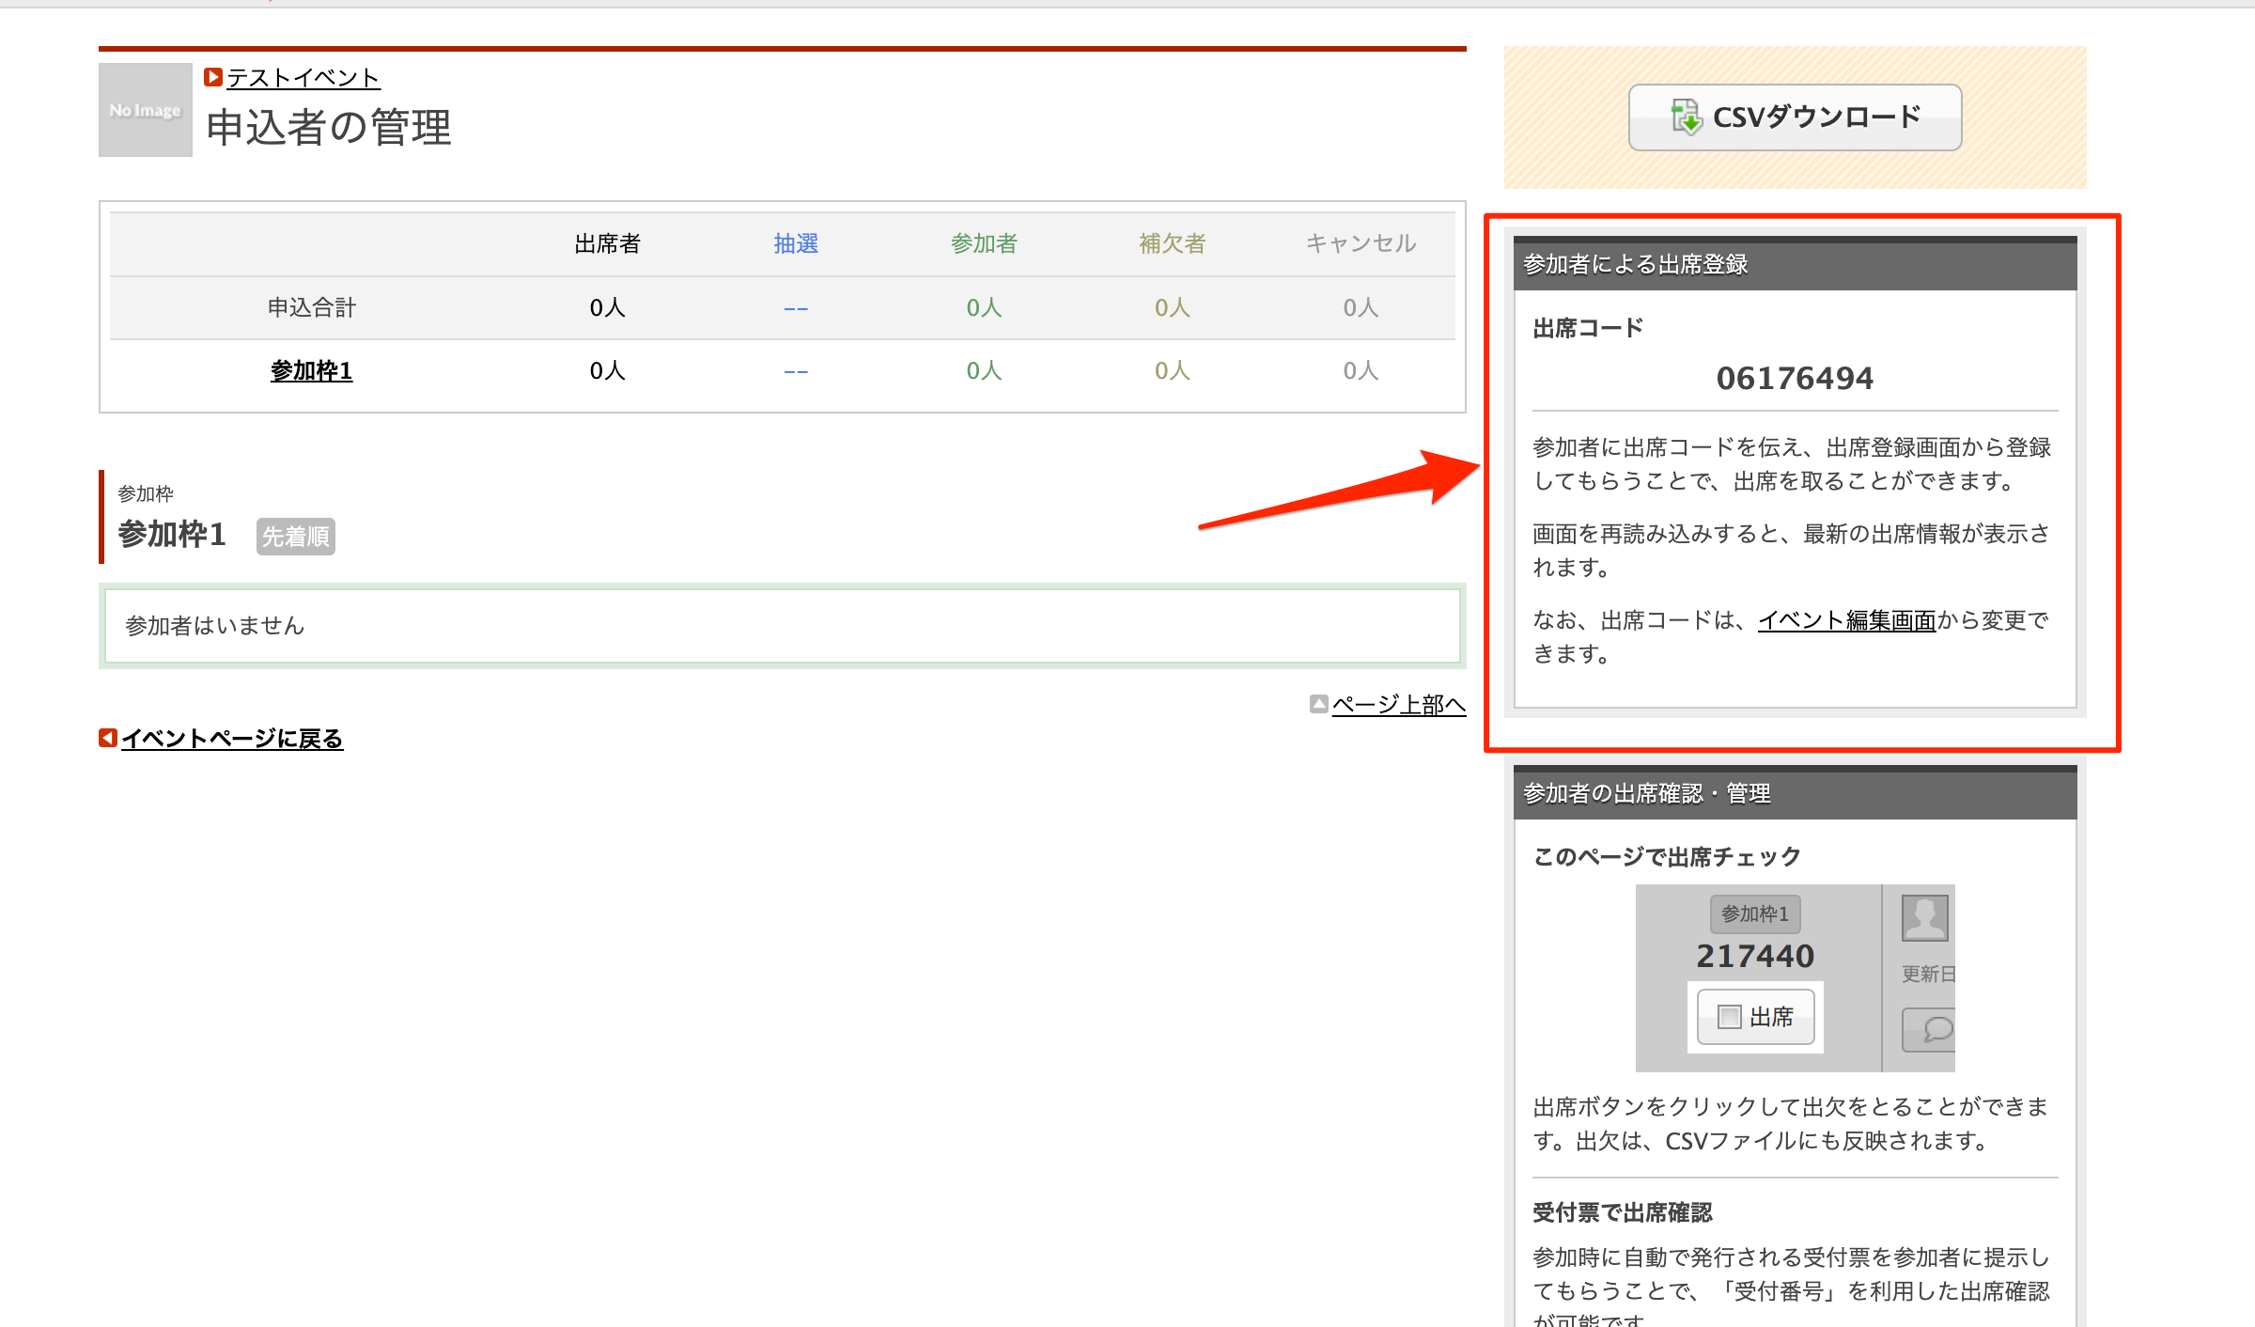The height and width of the screenshot is (1327, 2255).
Task: Click the No Image event thumbnail icon
Action: (x=144, y=109)
